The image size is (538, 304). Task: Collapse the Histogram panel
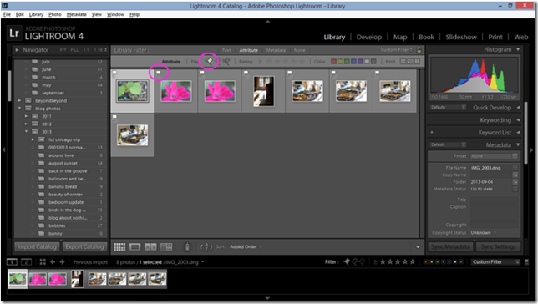tap(518, 50)
